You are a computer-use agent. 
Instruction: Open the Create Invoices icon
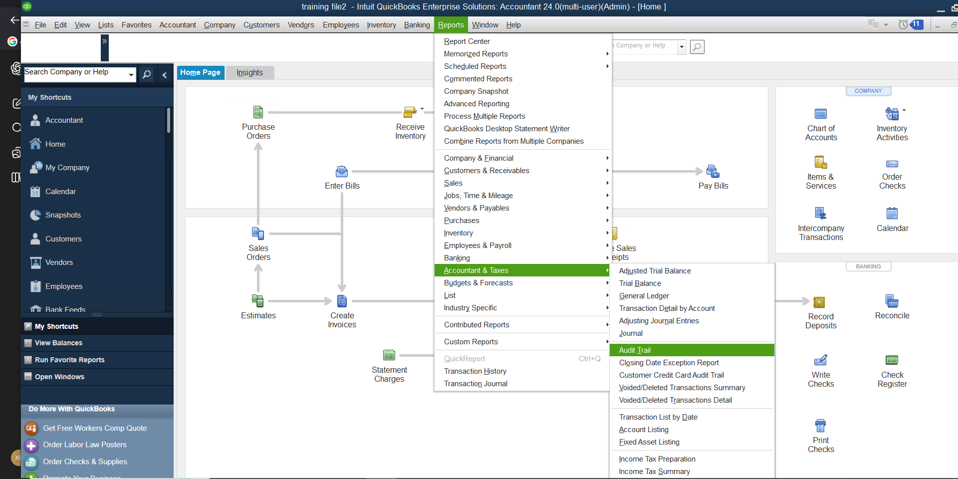(x=342, y=301)
